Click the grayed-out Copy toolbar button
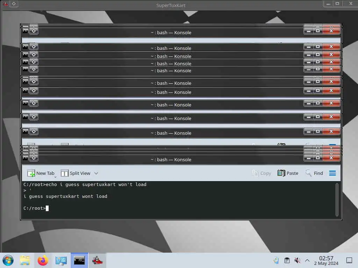 click(x=261, y=173)
